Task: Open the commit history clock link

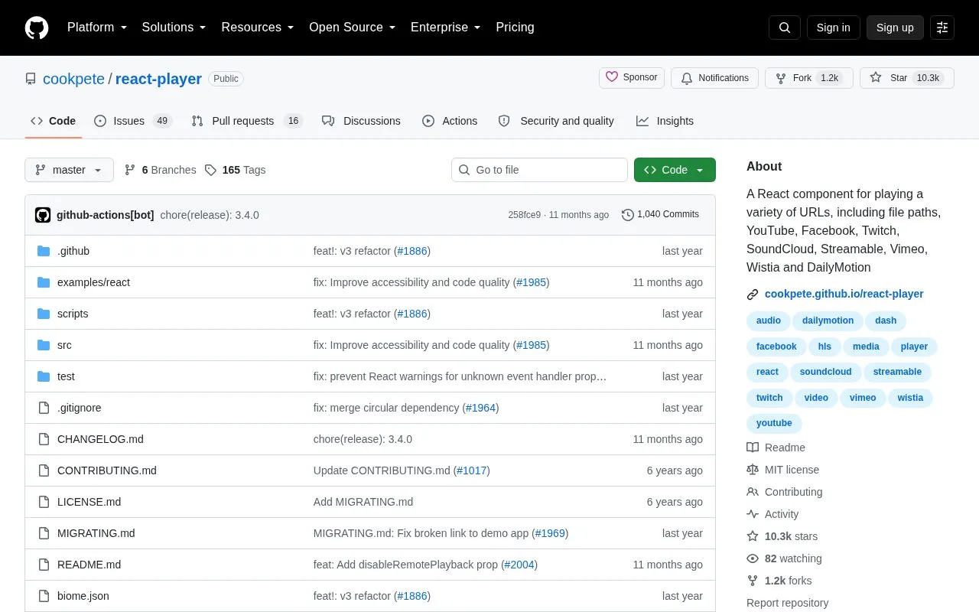Action: [x=660, y=215]
